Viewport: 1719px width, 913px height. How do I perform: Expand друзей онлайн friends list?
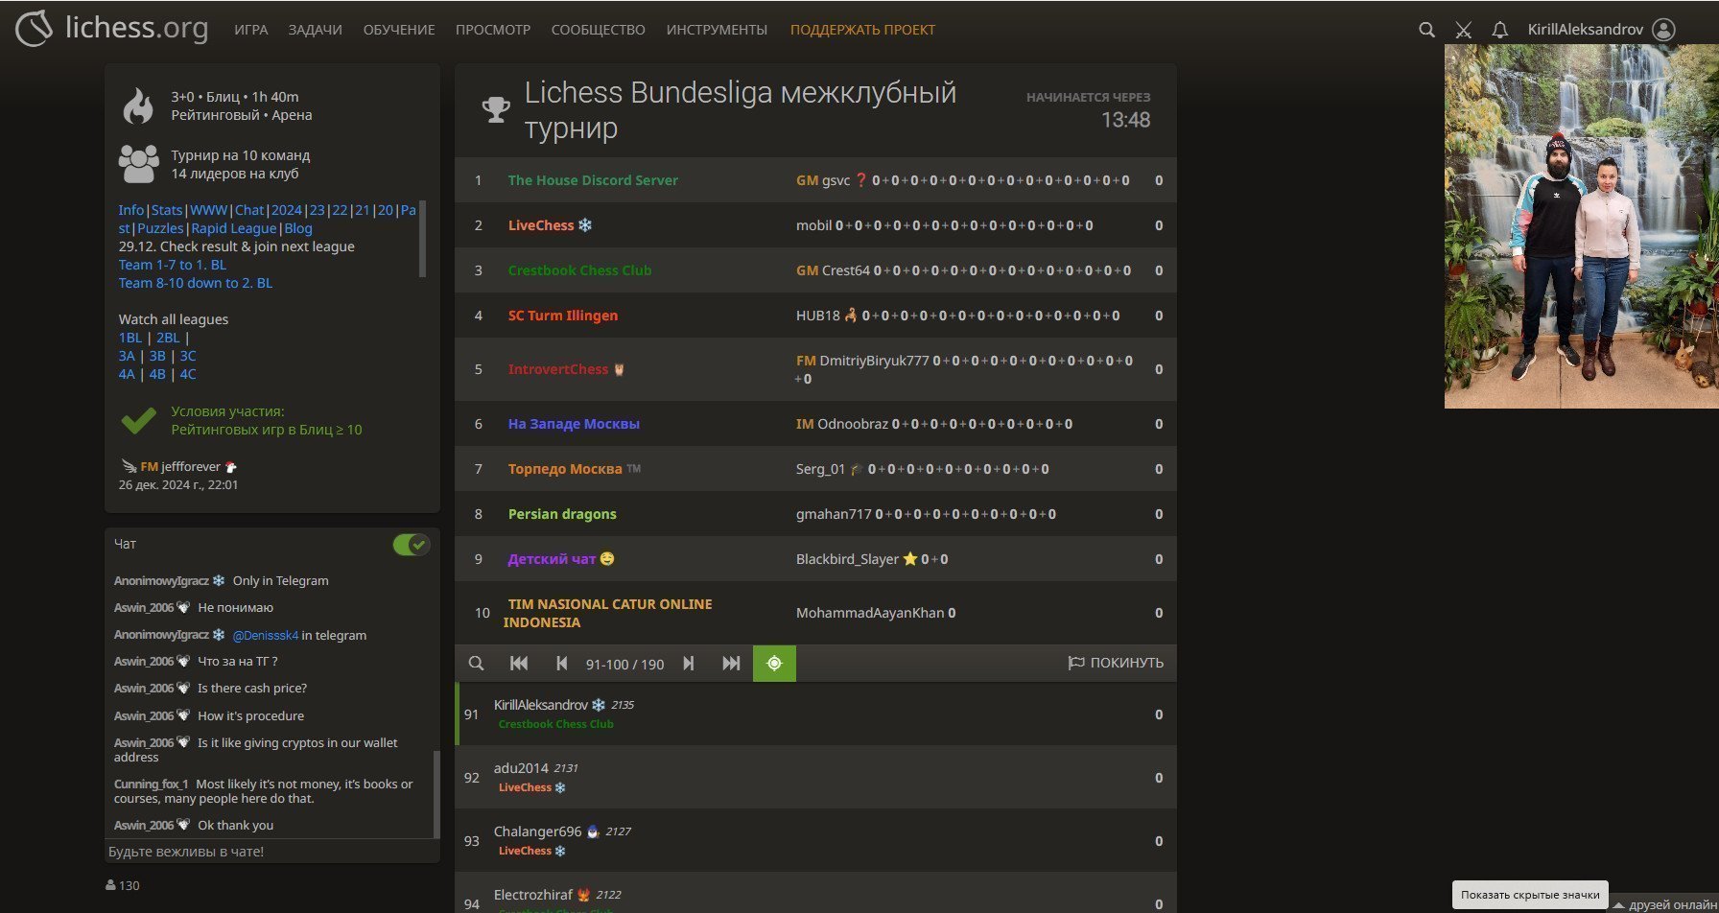(1665, 904)
